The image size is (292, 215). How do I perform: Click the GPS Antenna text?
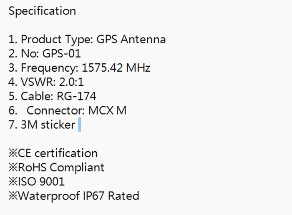coord(131,40)
